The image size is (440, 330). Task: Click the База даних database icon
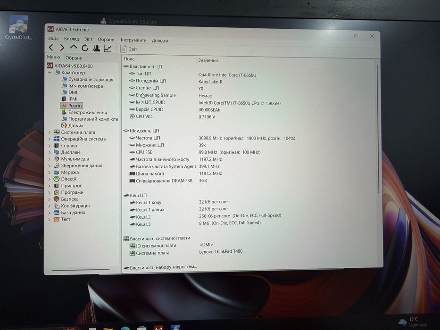[x=57, y=213]
